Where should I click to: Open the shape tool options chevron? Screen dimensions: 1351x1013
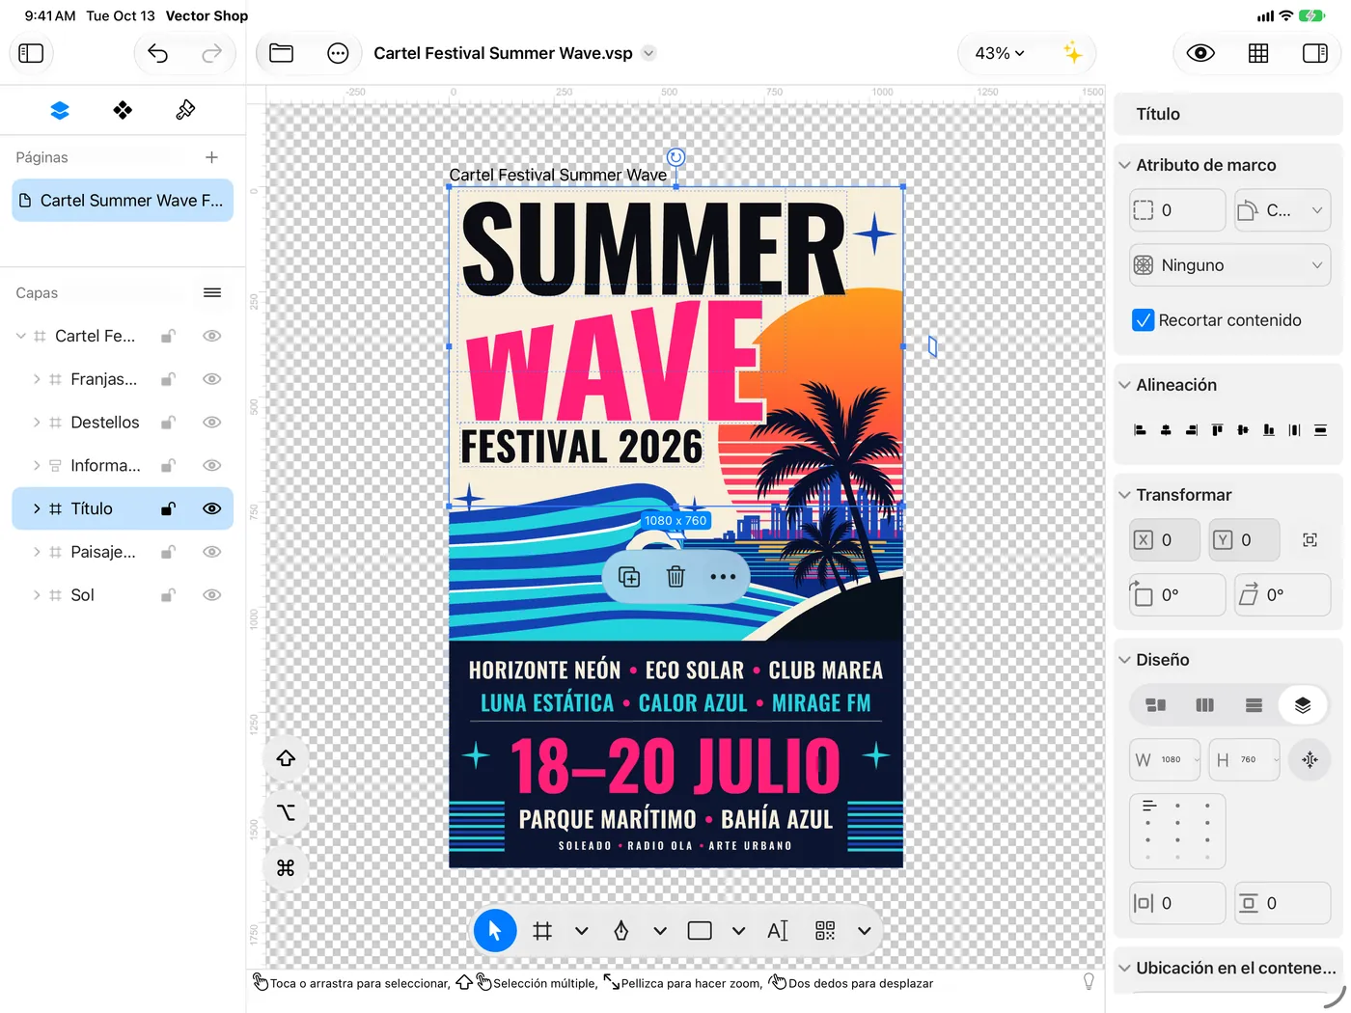tap(738, 931)
